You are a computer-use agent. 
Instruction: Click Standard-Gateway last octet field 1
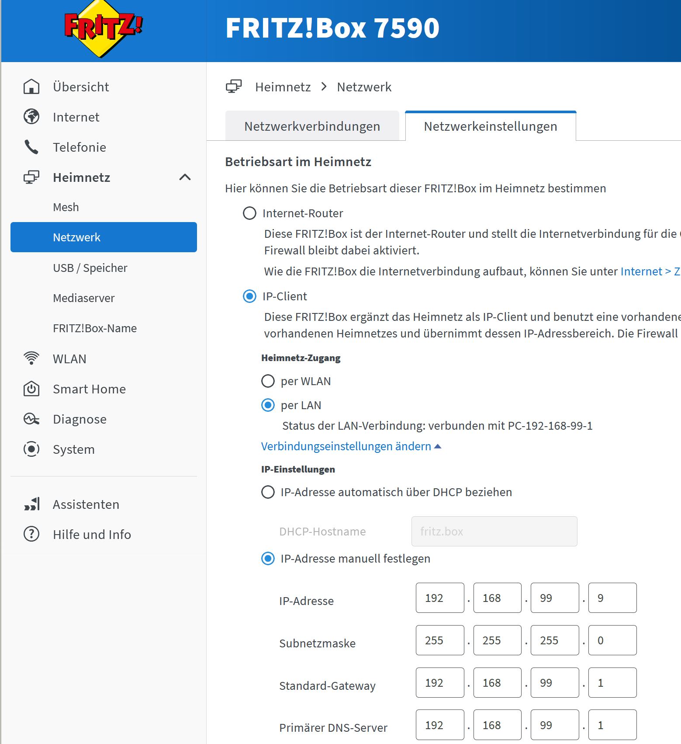[x=612, y=682]
